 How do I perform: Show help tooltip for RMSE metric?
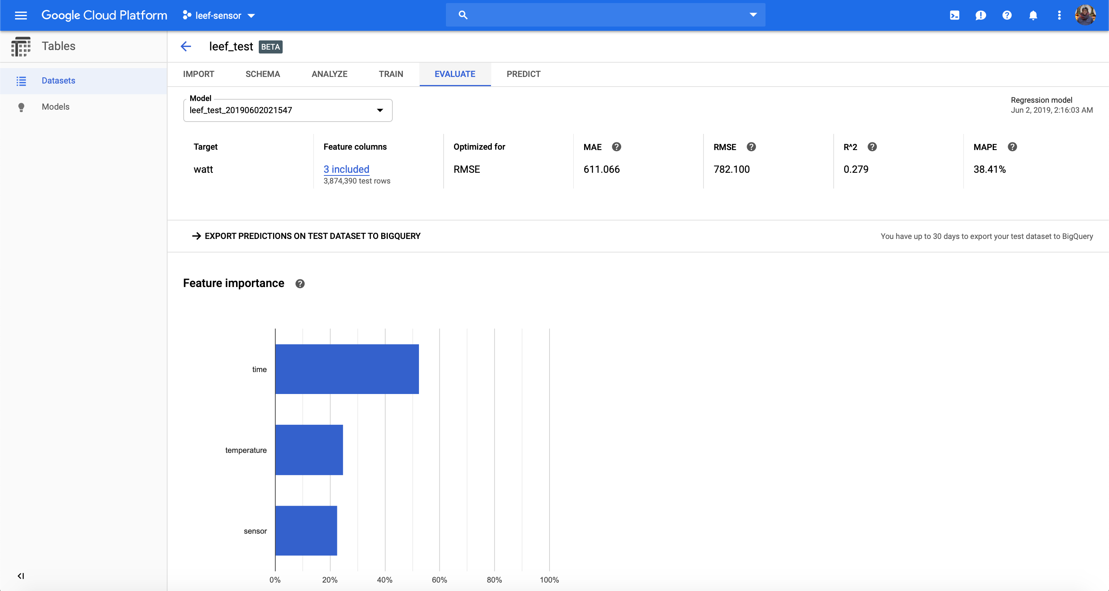pos(751,147)
